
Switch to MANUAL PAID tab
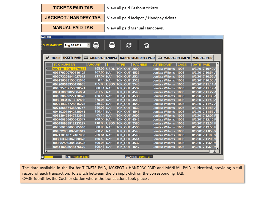[x=202, y=58]
